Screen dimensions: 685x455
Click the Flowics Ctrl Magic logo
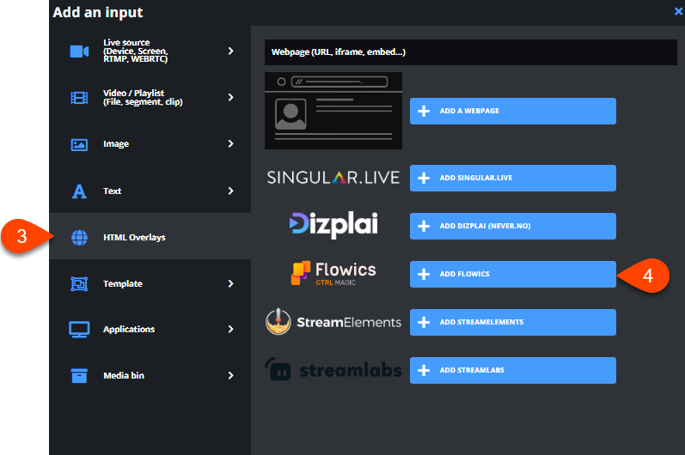[x=333, y=273]
